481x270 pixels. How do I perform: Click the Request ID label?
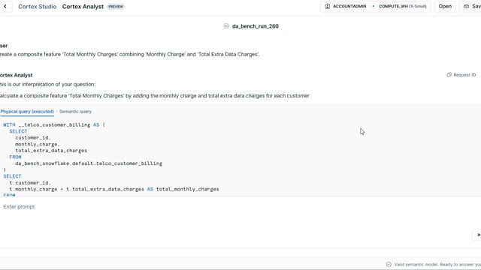point(464,75)
